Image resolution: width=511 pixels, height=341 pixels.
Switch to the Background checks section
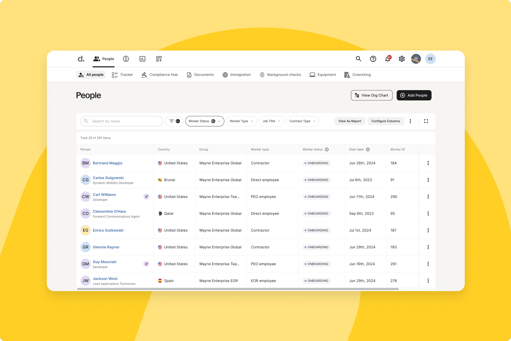pos(280,75)
